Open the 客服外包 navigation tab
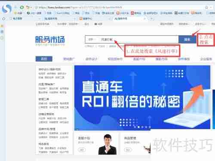Viewport: 215px width, 161px height. click(139, 59)
